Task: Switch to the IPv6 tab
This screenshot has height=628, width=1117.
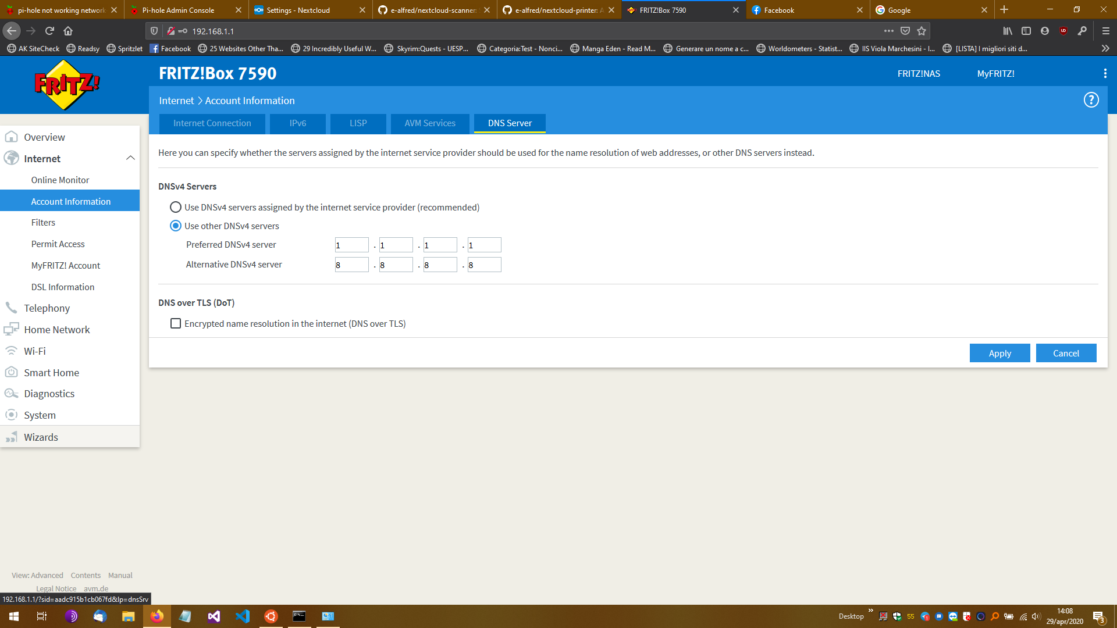Action: pyautogui.click(x=297, y=123)
